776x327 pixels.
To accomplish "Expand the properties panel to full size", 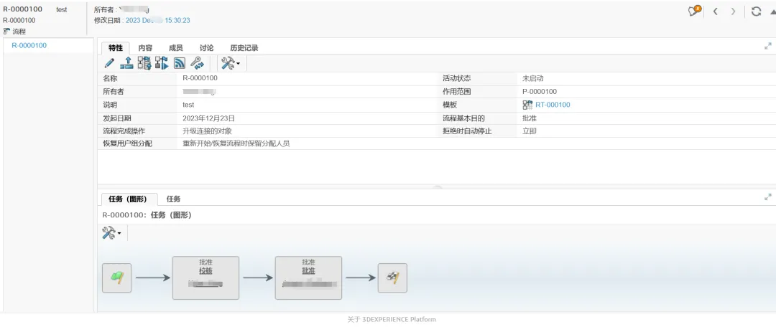I will pyautogui.click(x=767, y=46).
